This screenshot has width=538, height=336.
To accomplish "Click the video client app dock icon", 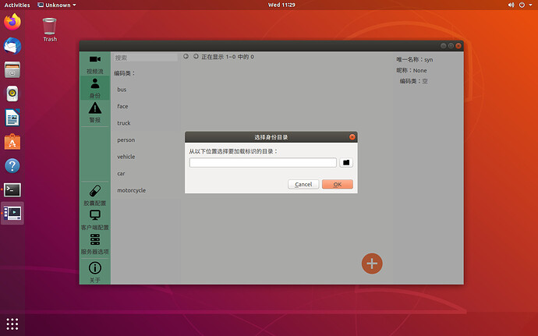I will tap(12, 214).
